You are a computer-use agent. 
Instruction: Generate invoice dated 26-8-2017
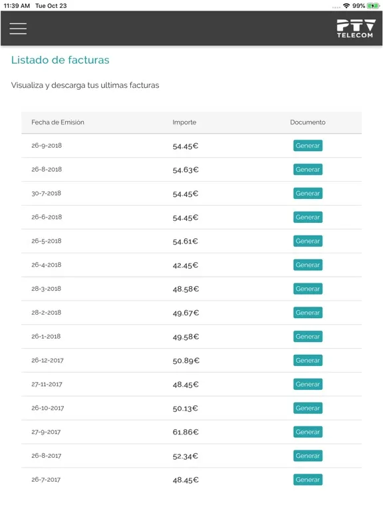point(308,456)
